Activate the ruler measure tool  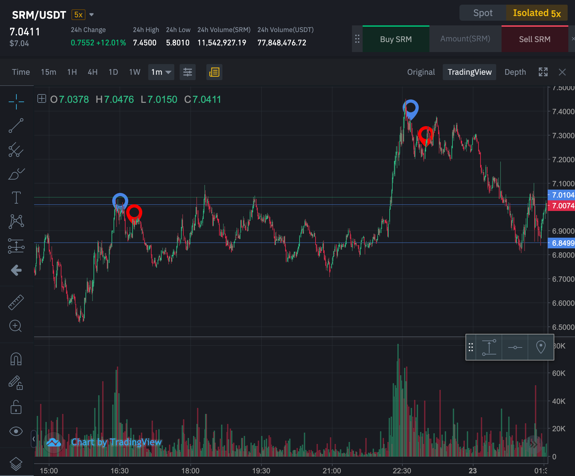[x=16, y=302]
